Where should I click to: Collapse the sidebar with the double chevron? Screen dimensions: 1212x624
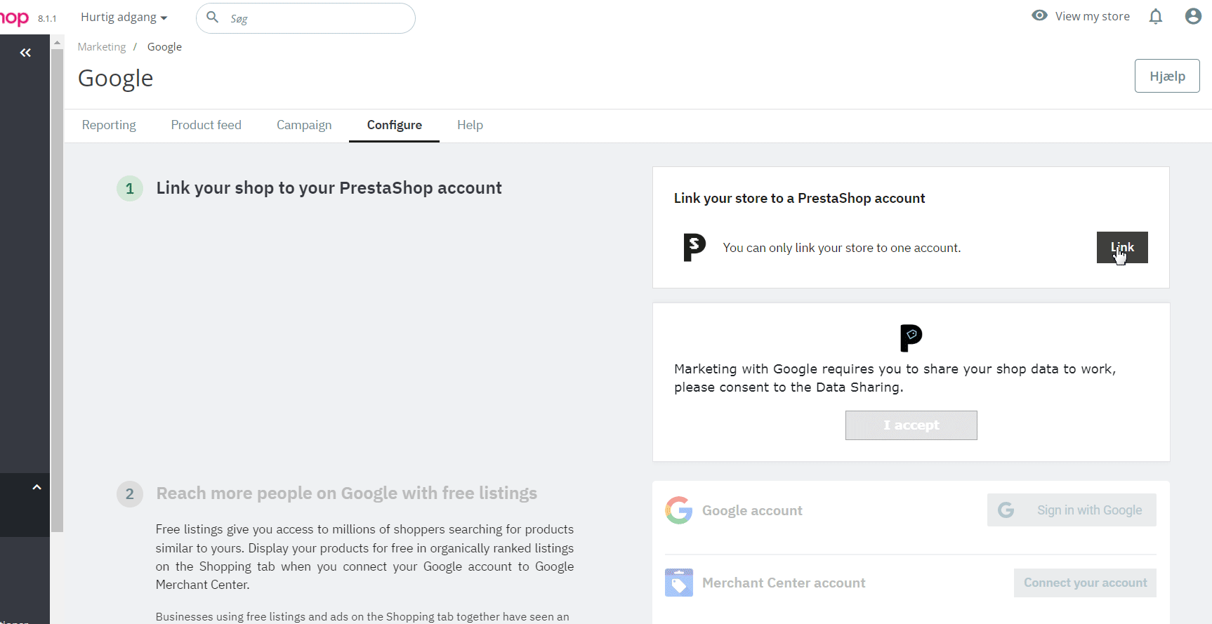click(25, 52)
